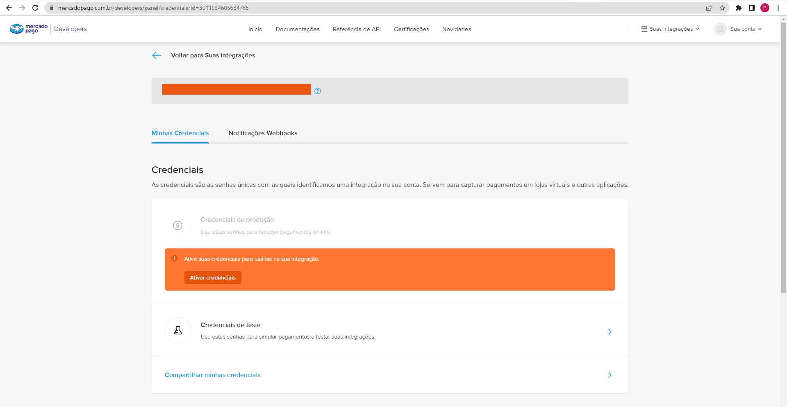Click text 'Ative suas credenciais para usá-las'
The image size is (787, 407).
point(252,259)
